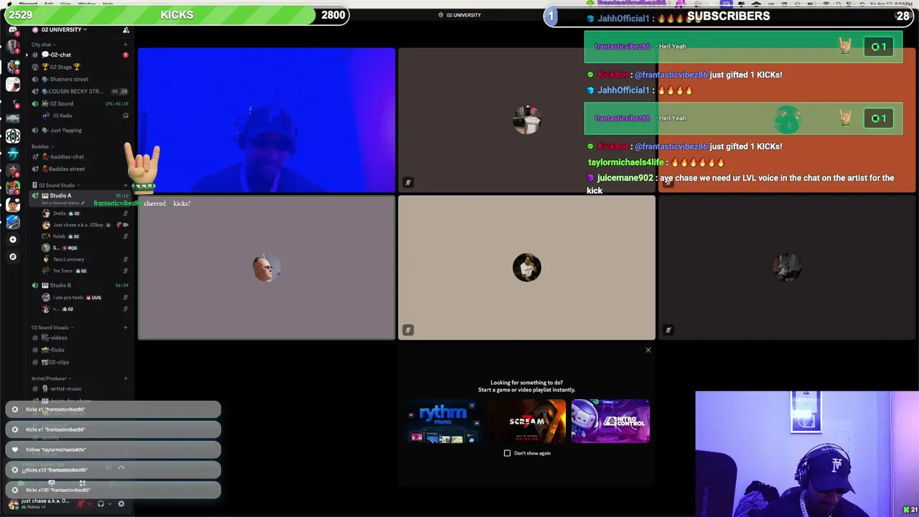Launch the Scream activity card
This screenshot has width=919, height=517.
526,421
